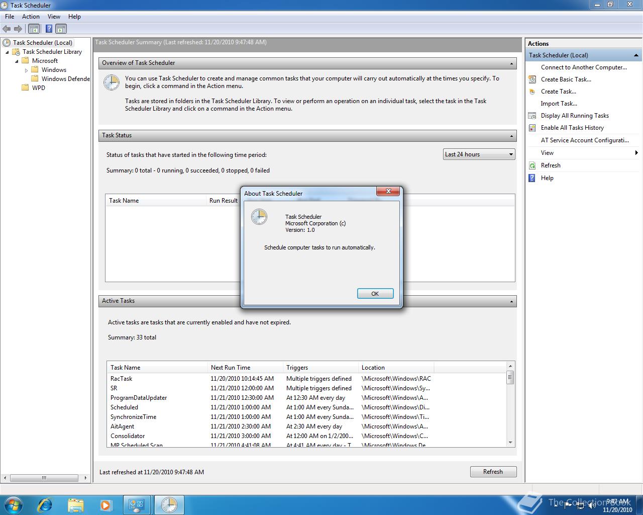
Task: Open the View menu
Action: (54, 17)
